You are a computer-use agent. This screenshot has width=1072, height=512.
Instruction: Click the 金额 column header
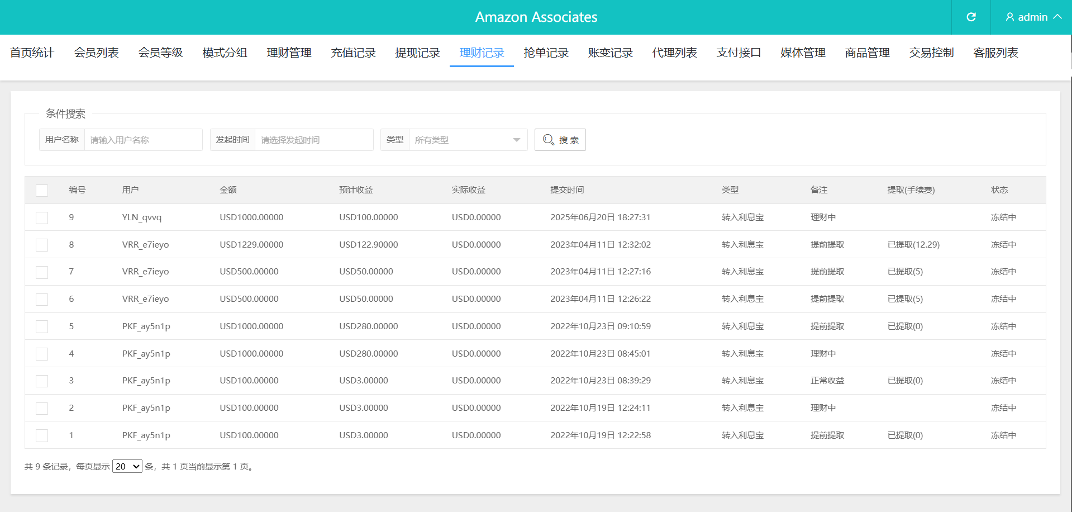(228, 190)
